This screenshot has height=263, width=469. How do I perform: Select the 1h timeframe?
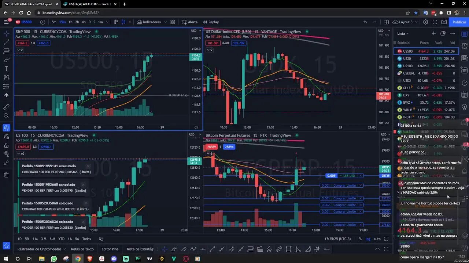click(x=70, y=22)
